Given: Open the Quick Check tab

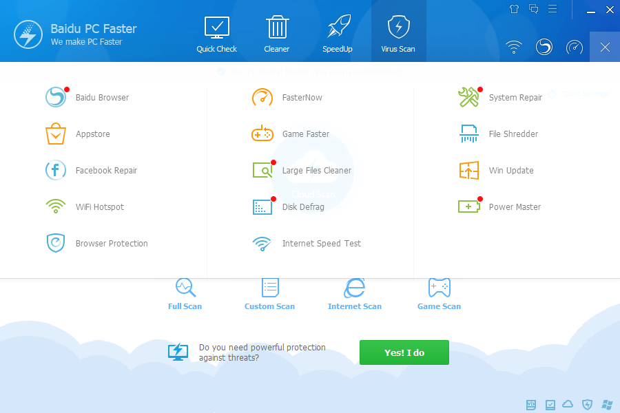Looking at the screenshot, I should (217, 35).
